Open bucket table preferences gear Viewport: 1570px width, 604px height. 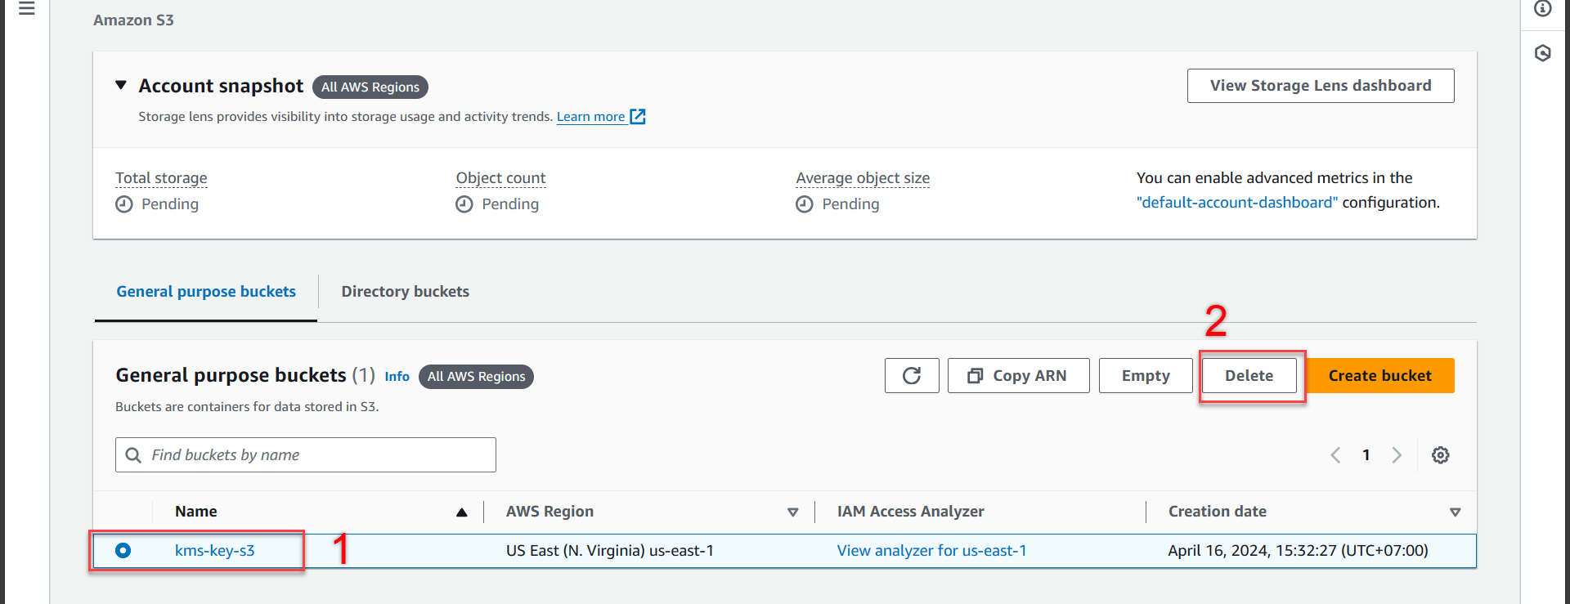[x=1441, y=455]
